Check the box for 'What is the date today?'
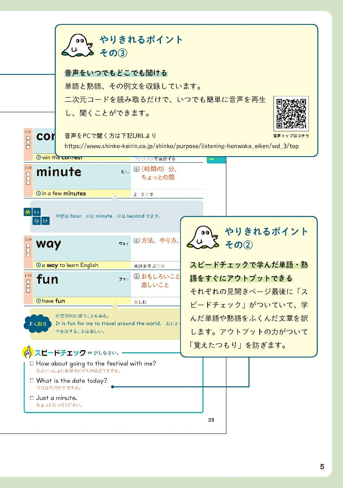Screen dimensions: 343x488 [32, 381]
